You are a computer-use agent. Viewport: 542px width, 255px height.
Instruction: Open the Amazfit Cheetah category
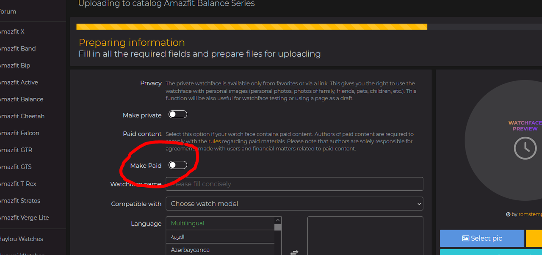click(22, 116)
